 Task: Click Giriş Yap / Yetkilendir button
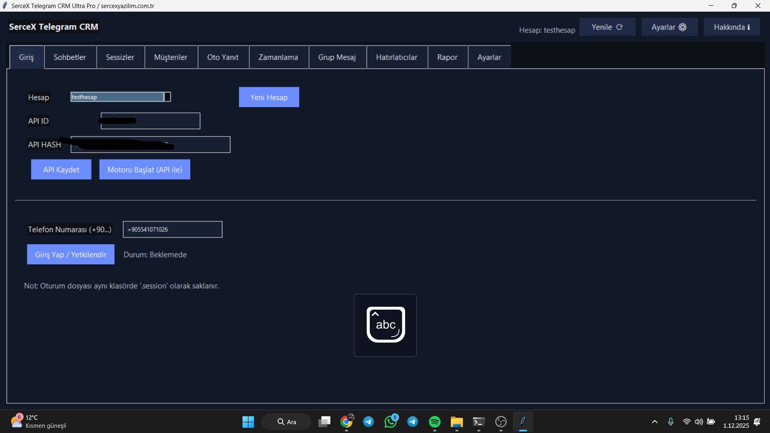point(71,254)
